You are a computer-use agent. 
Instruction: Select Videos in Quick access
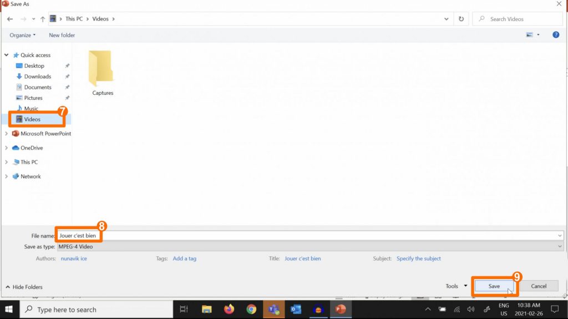(32, 119)
